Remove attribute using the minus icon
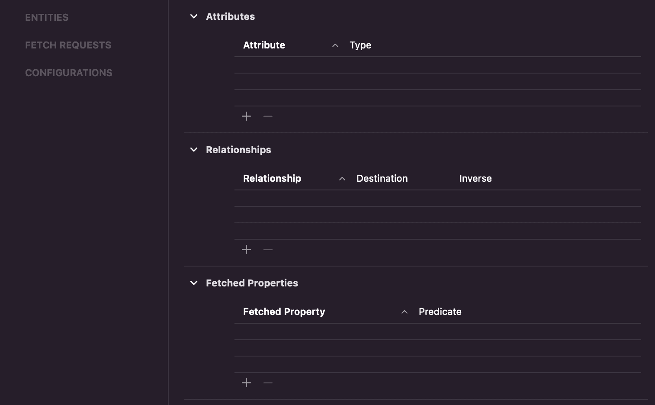This screenshot has height=405, width=655. click(x=268, y=116)
